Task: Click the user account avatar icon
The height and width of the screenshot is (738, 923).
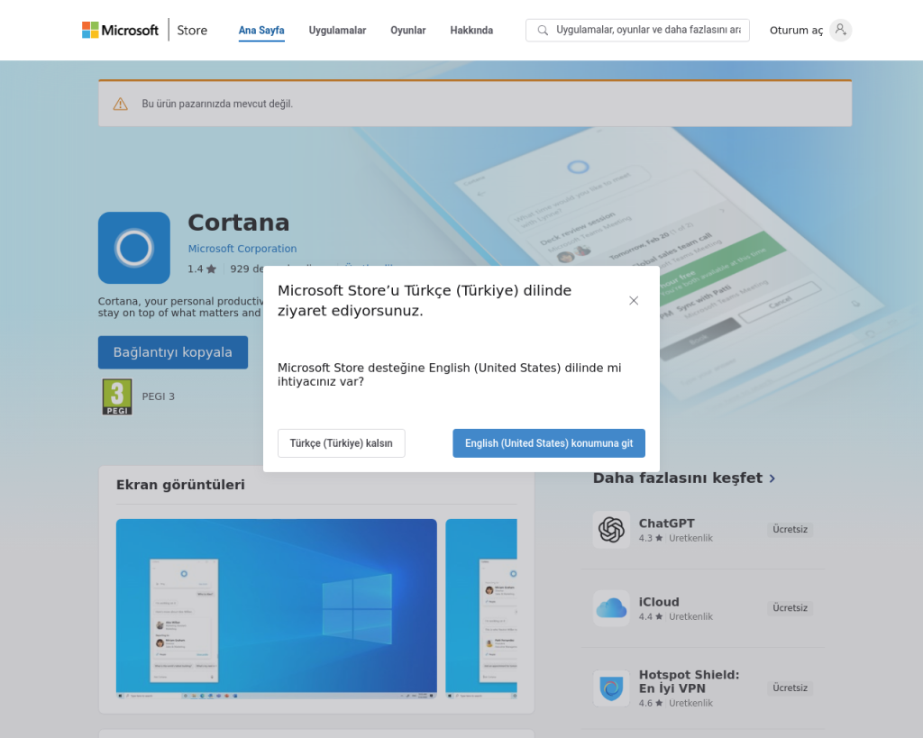Action: click(841, 30)
